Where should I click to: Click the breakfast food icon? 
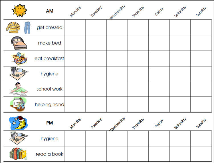click(19, 59)
